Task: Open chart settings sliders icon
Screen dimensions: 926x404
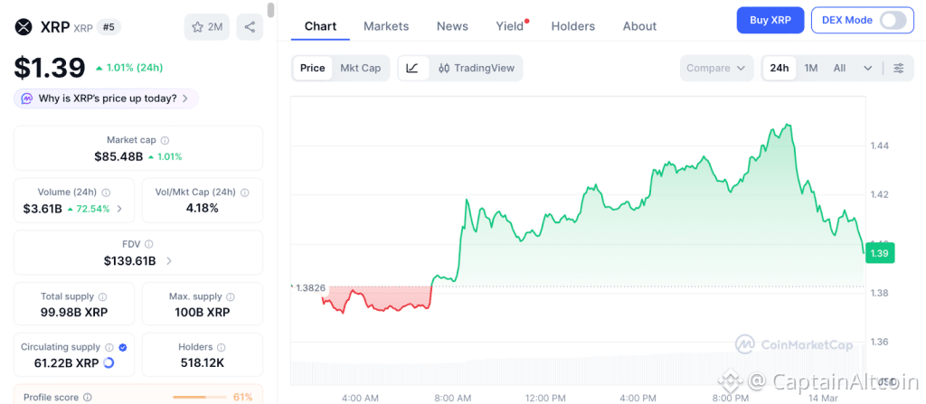Action: [898, 68]
